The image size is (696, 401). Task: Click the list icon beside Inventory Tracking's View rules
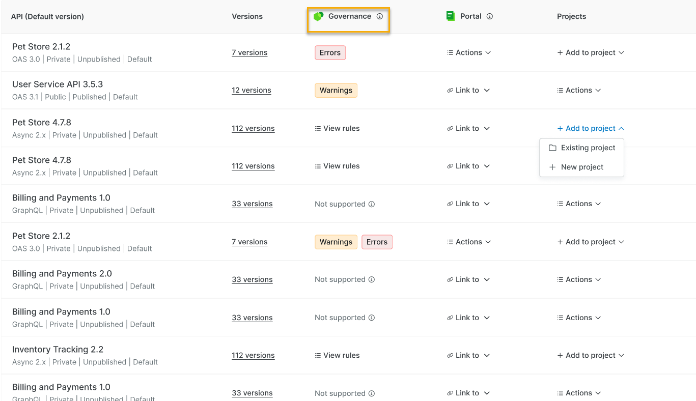pyautogui.click(x=318, y=355)
